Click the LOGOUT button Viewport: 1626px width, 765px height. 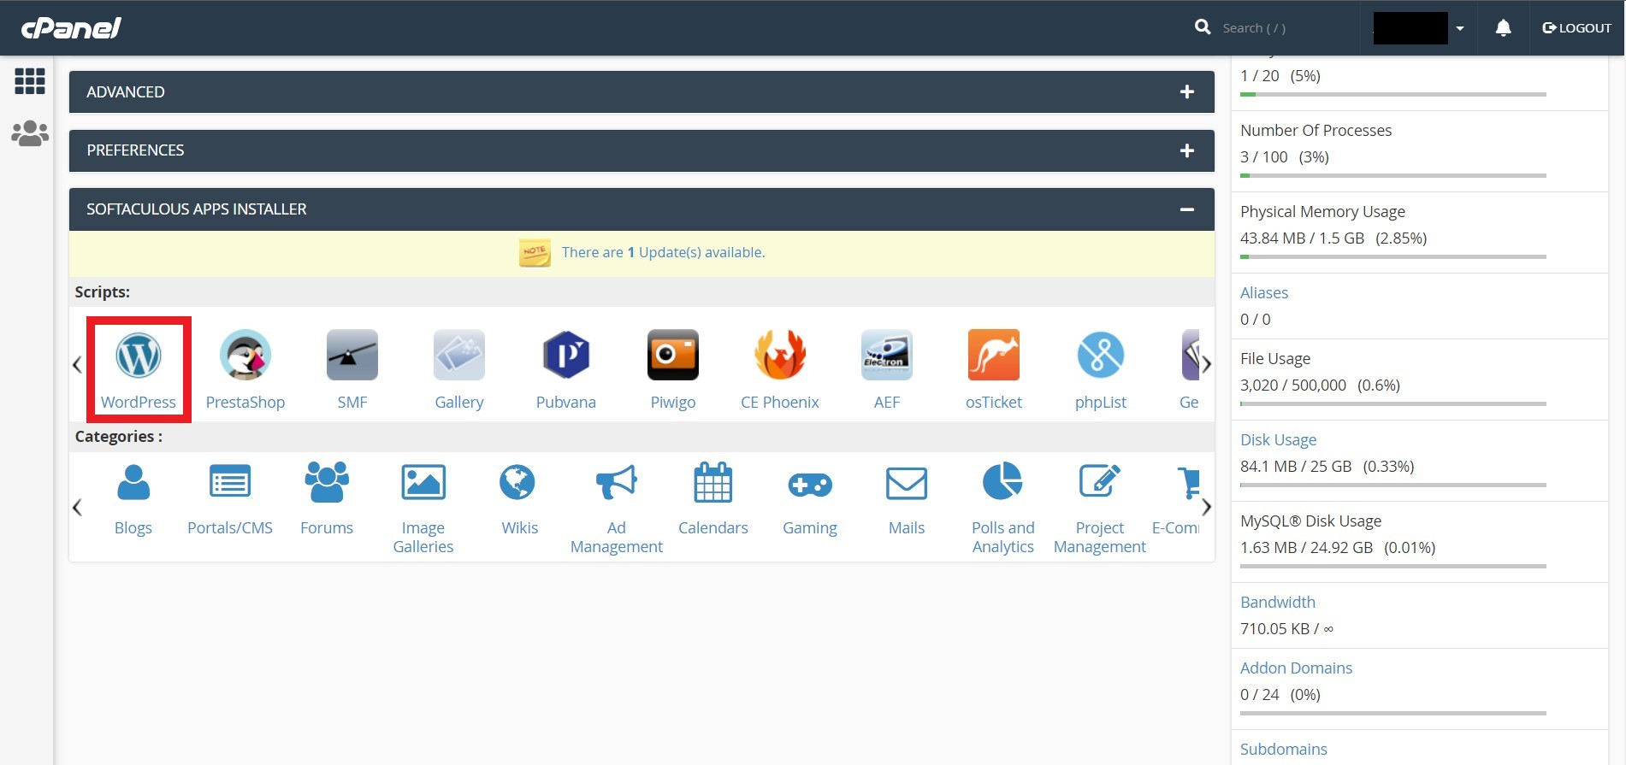pyautogui.click(x=1576, y=28)
